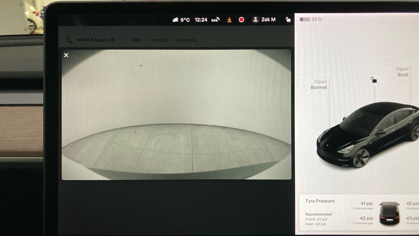Tap the green phone icon
Viewport: 419px width, 236px height.
pyautogui.click(x=70, y=40)
